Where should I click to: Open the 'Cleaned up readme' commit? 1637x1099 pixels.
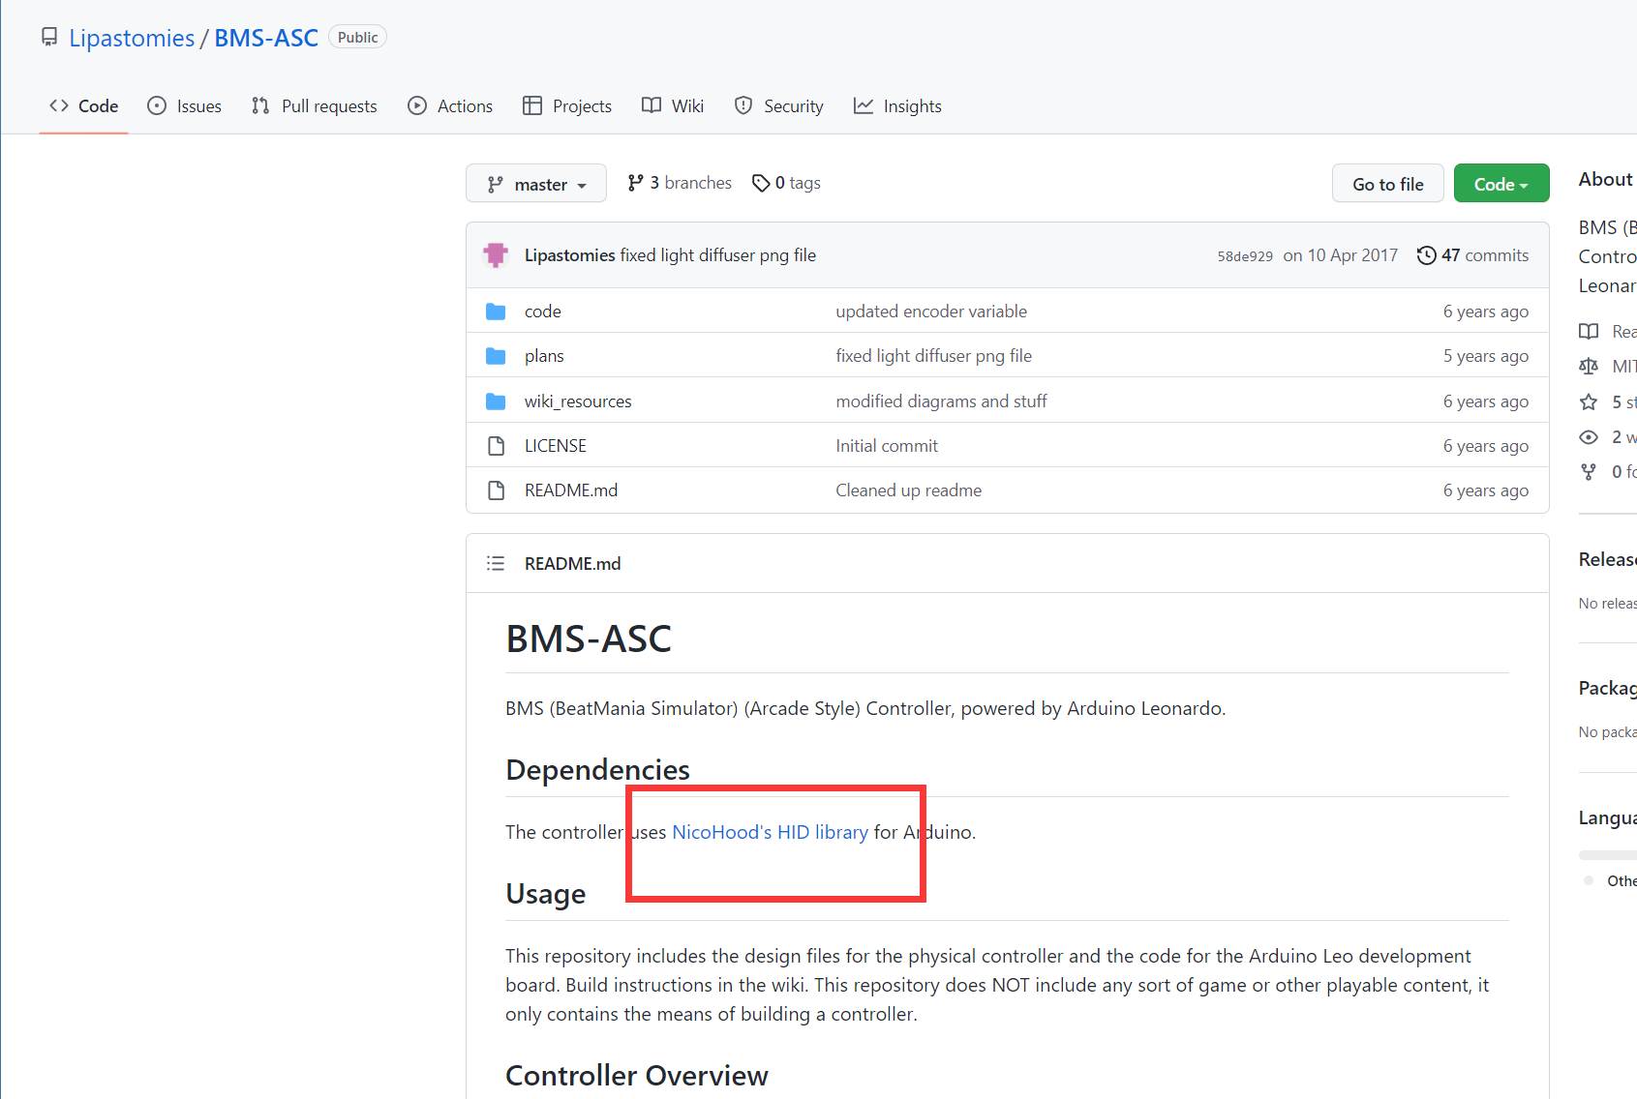tap(908, 490)
